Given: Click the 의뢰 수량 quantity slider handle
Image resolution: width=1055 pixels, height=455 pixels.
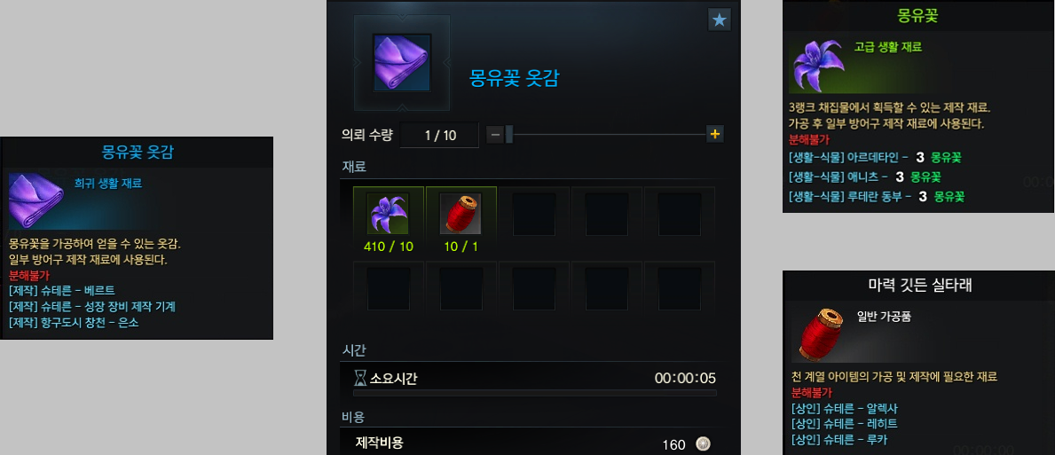Looking at the screenshot, I should click(509, 135).
